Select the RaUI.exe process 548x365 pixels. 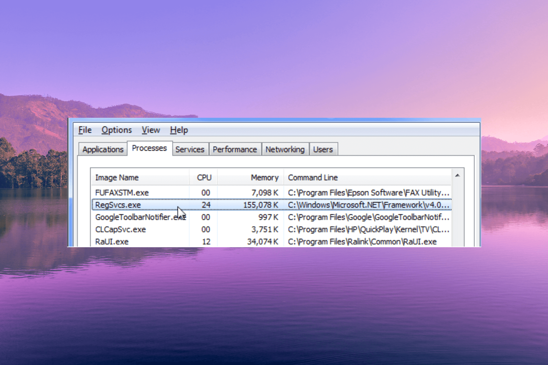pos(112,242)
